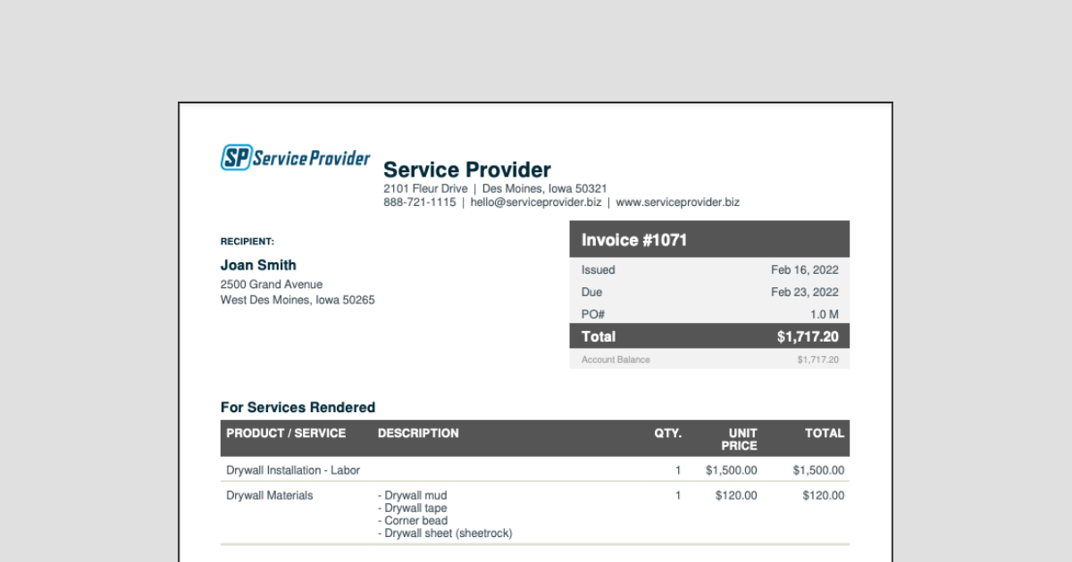Click the 'For Services Rendered' heading
Image resolution: width=1072 pixels, height=562 pixels.
(x=297, y=408)
